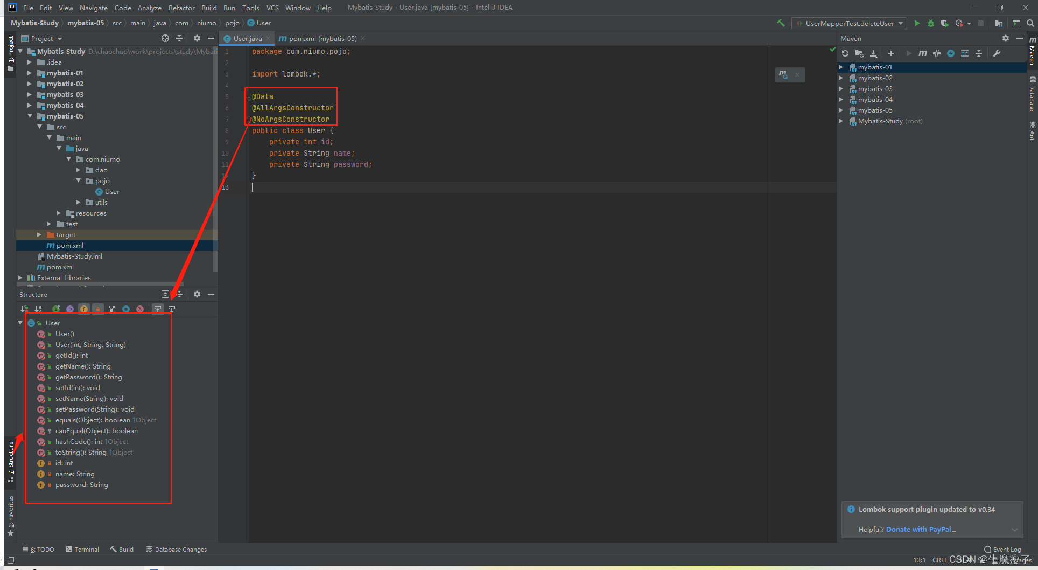Screen dimensions: 1038x570
Task: Collapse User class node in Structure tree
Action: point(20,323)
